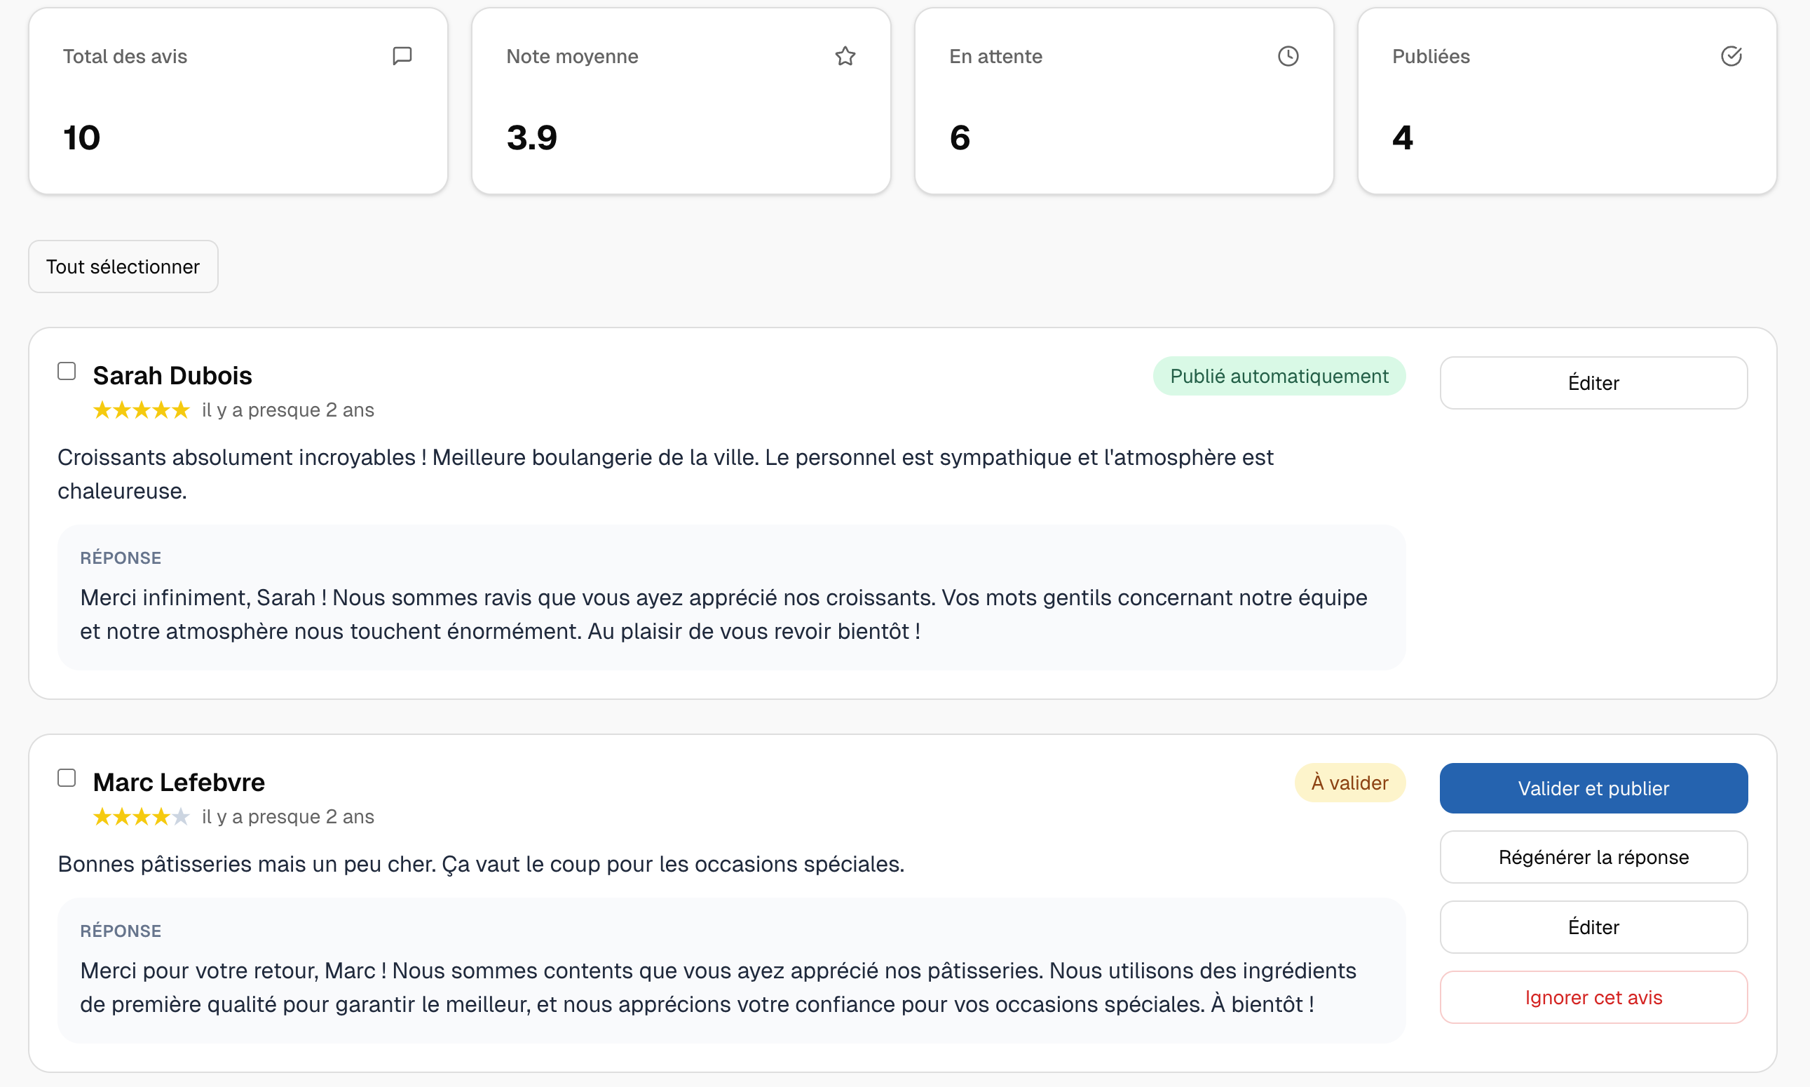1810x1087 pixels.
Task: Click Ignorer cet avis in red
Action: click(x=1593, y=997)
